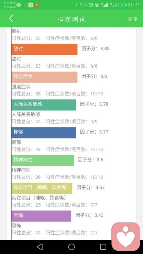Tap the 心理测试 page title
The width and height of the screenshot is (143, 254).
point(71,19)
